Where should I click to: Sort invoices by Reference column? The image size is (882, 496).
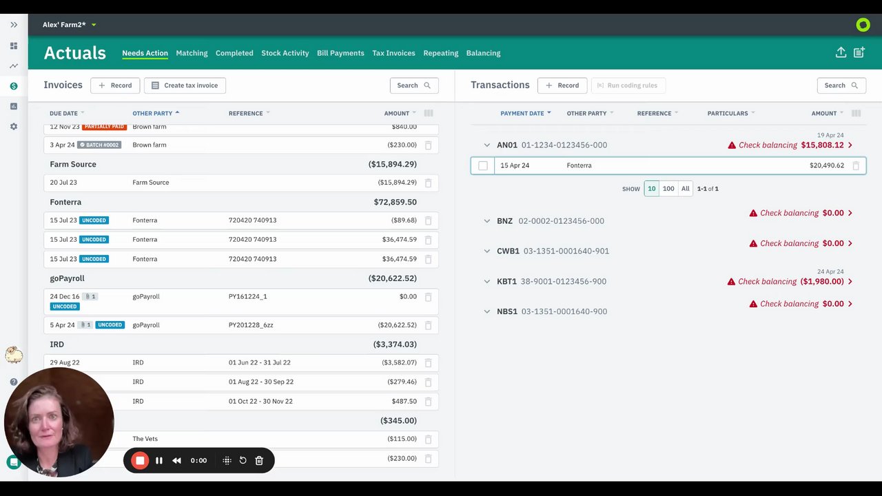point(249,113)
